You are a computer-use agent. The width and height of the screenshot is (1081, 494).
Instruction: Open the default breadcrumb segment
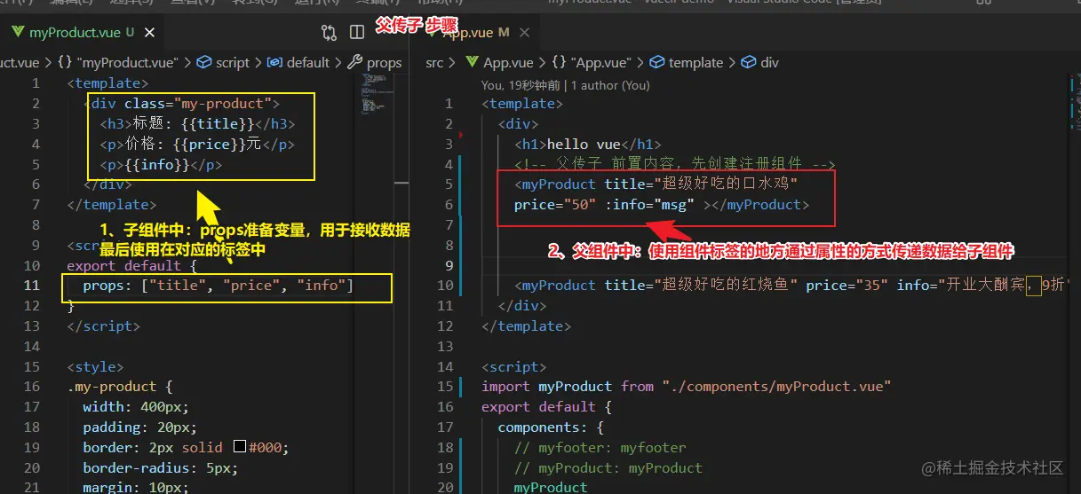(298, 63)
